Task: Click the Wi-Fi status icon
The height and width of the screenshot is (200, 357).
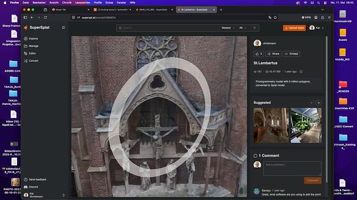Action: click(305, 3)
